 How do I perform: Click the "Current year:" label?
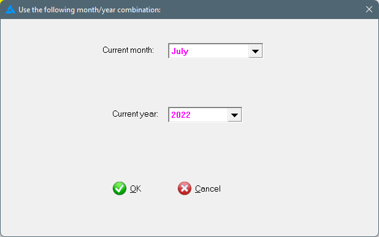[135, 114]
